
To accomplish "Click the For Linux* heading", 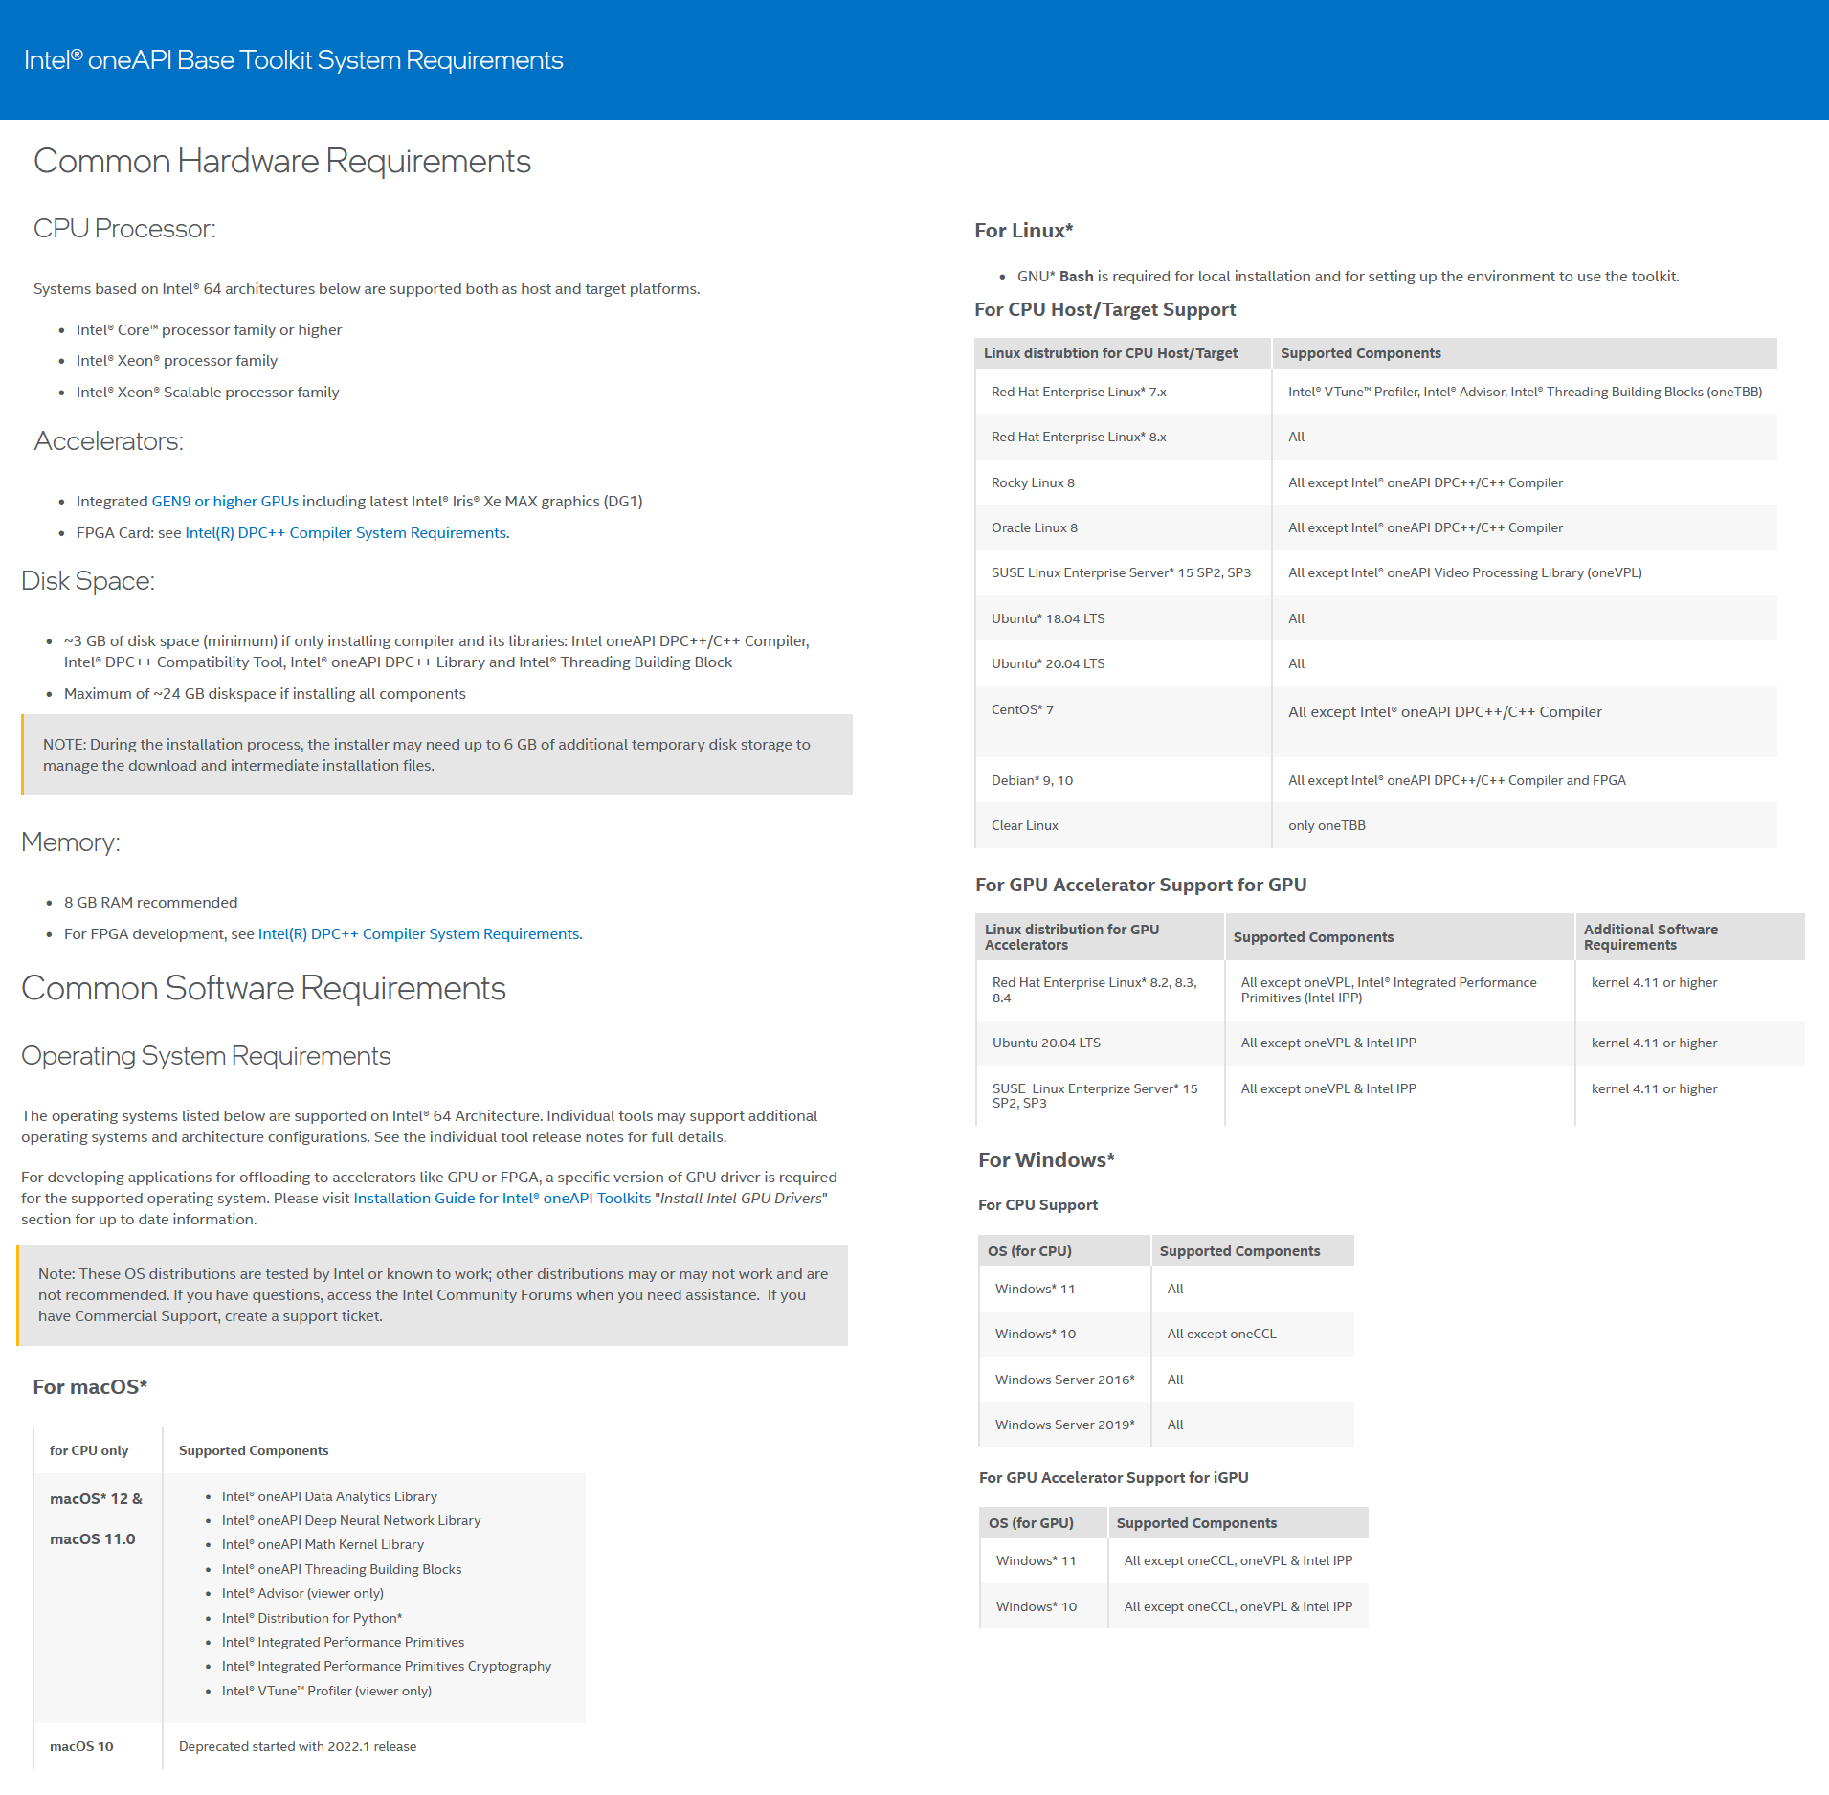I will 1024,230.
